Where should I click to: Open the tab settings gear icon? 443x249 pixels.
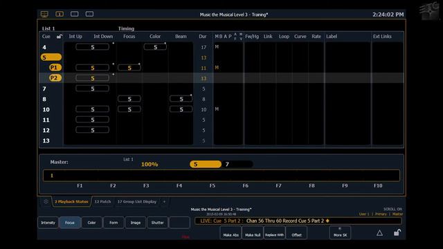coord(46,201)
